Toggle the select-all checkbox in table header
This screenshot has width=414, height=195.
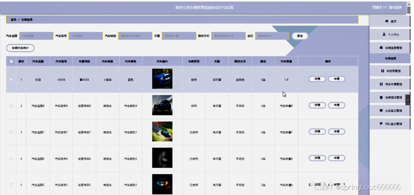pyautogui.click(x=11, y=62)
